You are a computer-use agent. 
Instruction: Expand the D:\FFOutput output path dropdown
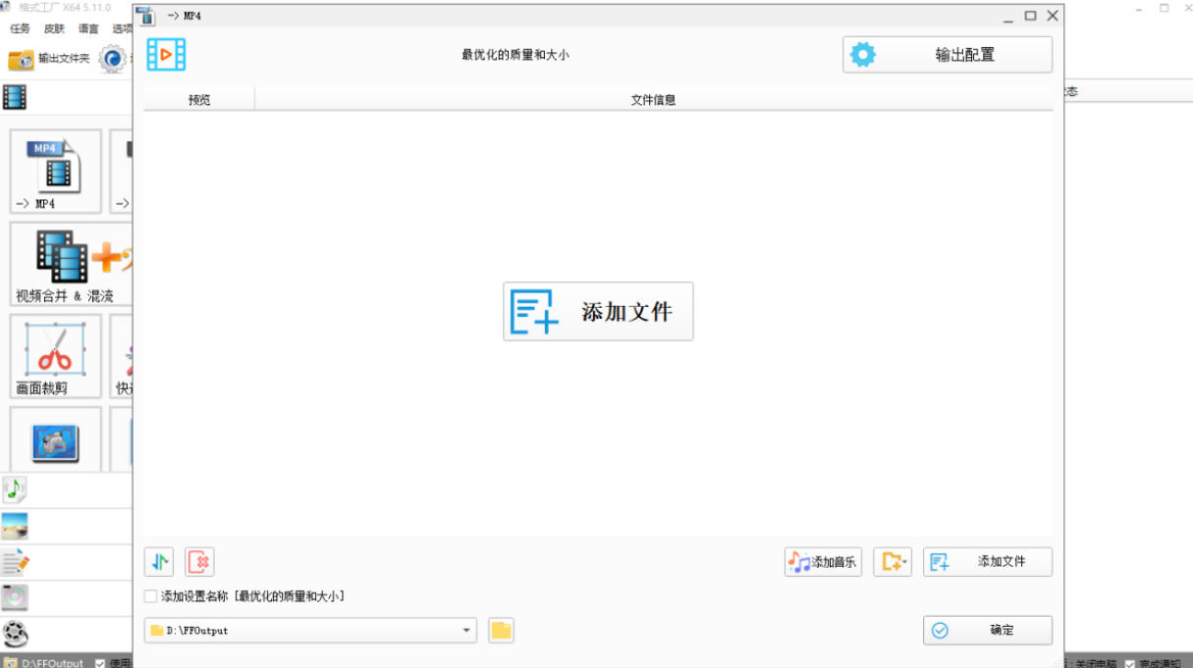click(466, 631)
